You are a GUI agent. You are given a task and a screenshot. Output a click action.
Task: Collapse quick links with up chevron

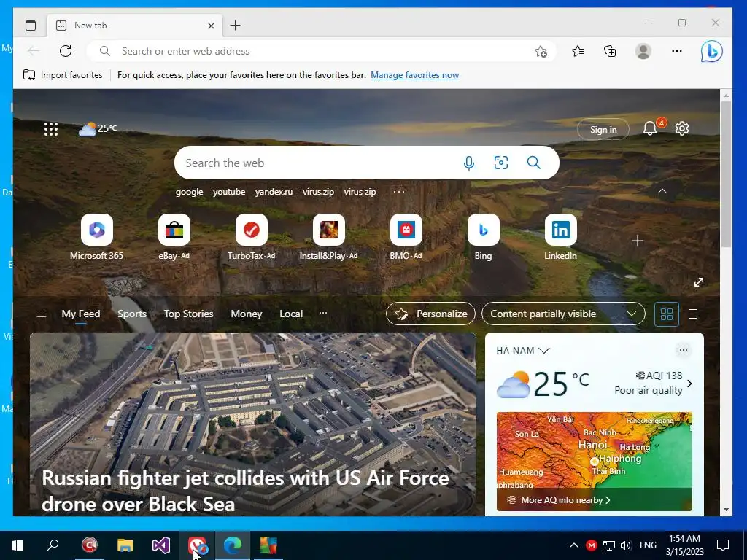[x=662, y=192]
